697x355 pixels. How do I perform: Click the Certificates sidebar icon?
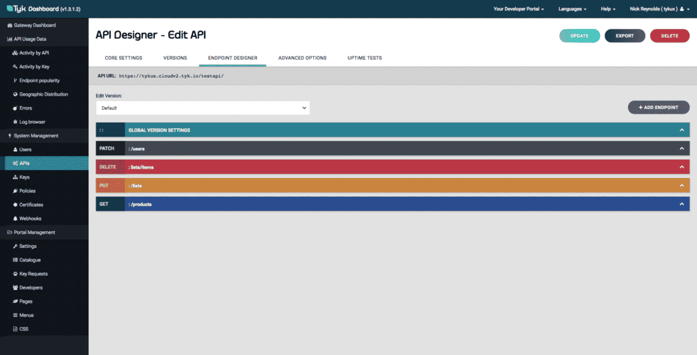15,205
